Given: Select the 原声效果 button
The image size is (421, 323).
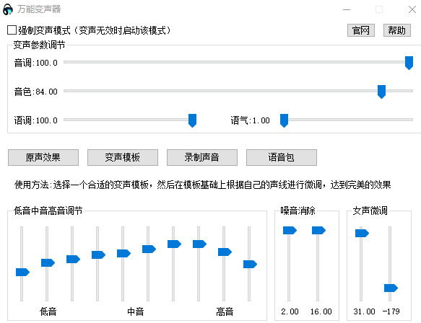Looking at the screenshot, I should point(43,157).
